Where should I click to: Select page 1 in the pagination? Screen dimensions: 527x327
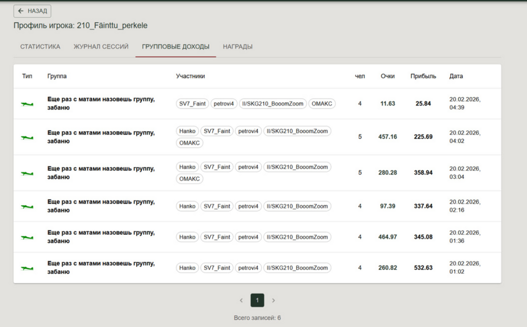coord(257,301)
